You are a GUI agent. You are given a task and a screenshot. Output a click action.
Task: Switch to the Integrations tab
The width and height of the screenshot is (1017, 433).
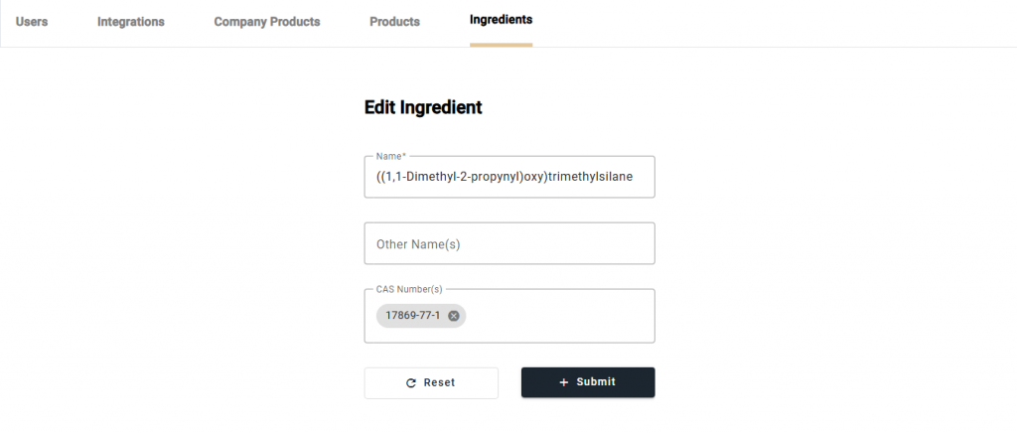(x=131, y=22)
